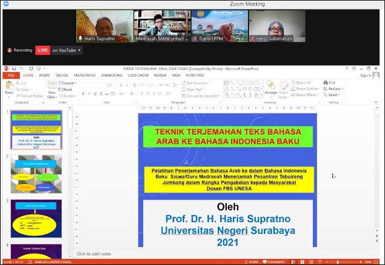
Task: Start Slide Show from status bar icon
Action: tap(319, 262)
